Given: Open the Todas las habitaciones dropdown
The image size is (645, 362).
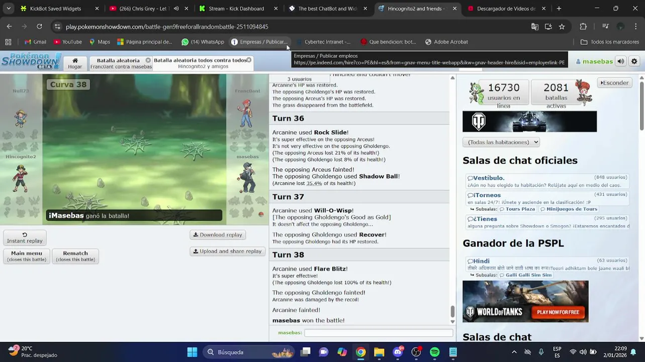Looking at the screenshot, I should [501, 142].
